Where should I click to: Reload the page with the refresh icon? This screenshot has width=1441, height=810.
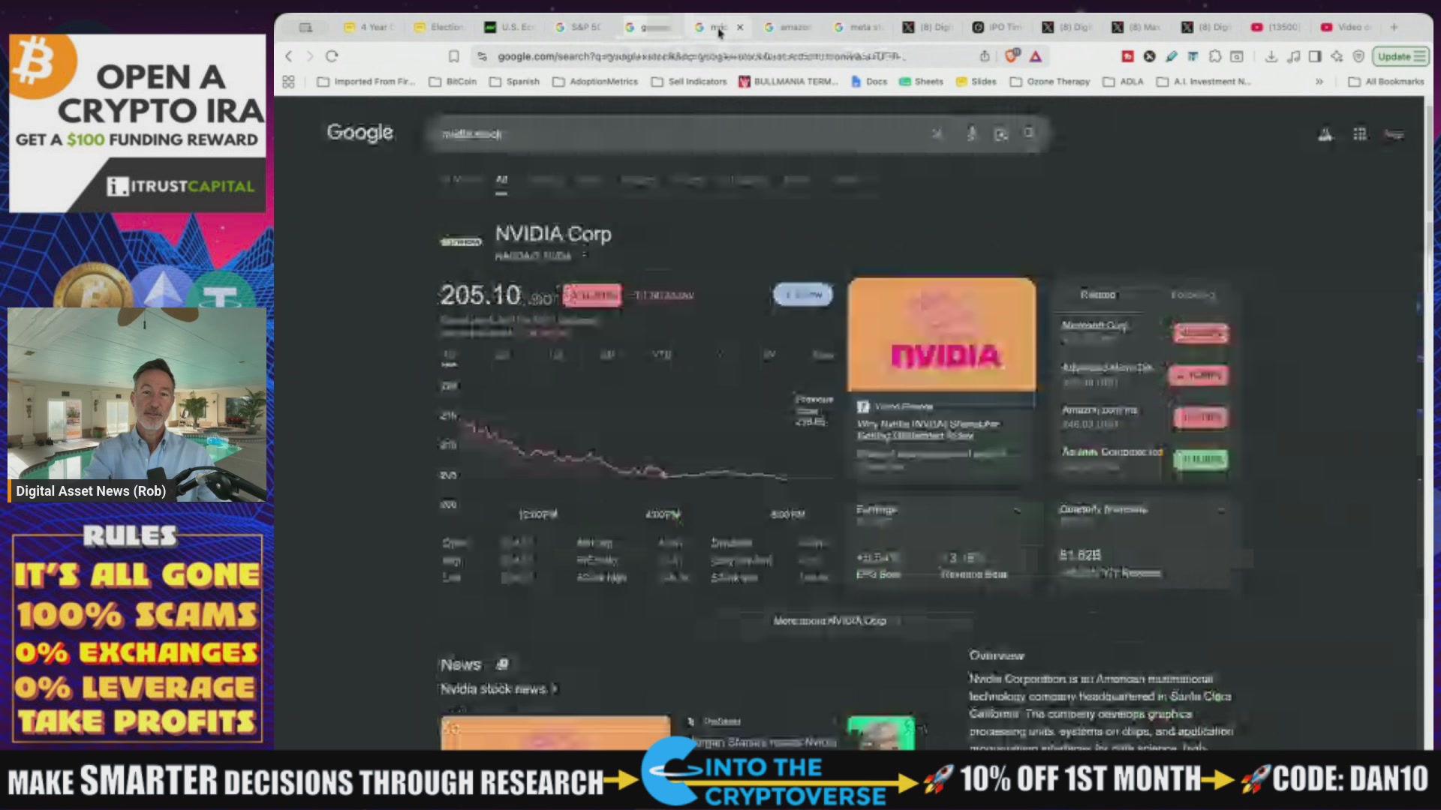point(332,56)
